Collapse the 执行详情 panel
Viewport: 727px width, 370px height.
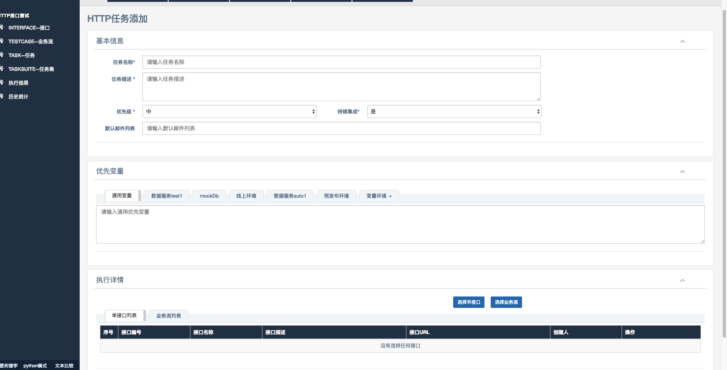(682, 280)
